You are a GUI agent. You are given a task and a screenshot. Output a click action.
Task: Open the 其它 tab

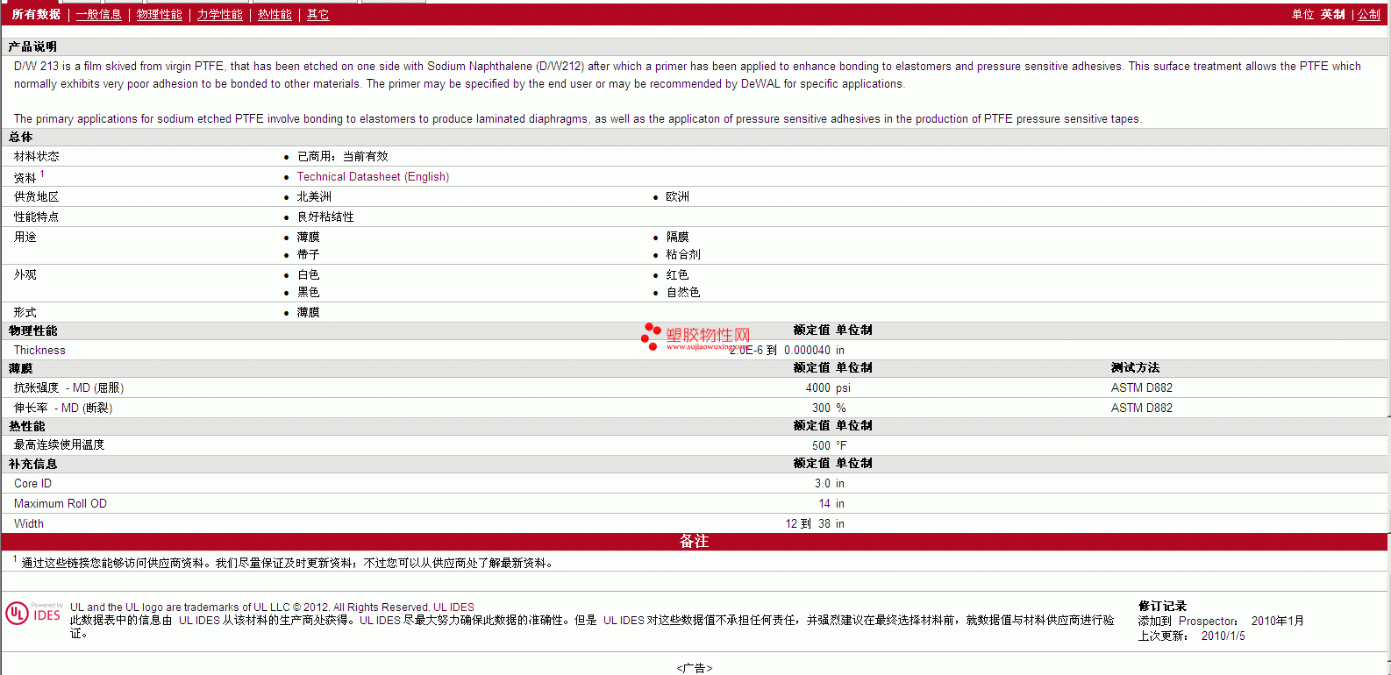[317, 14]
